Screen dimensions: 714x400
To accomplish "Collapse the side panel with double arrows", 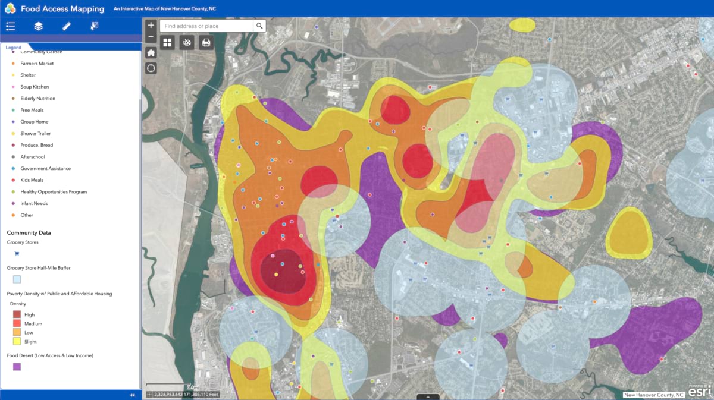I will 132,395.
